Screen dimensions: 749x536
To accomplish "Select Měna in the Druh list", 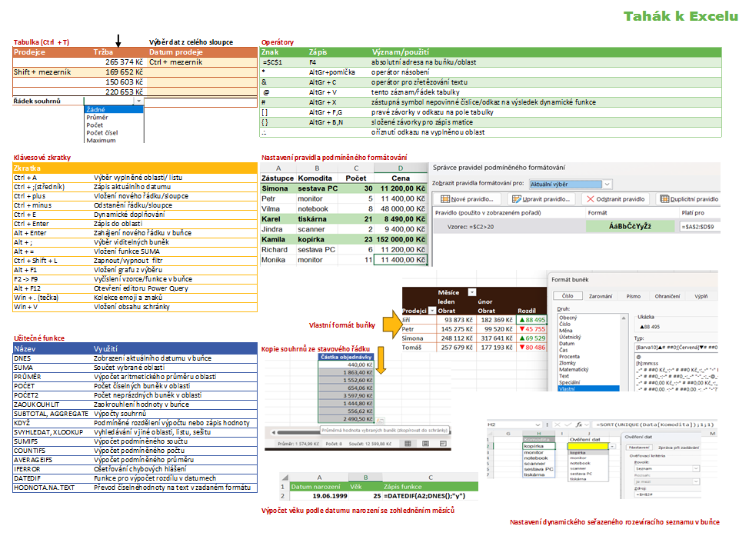I will pyautogui.click(x=588, y=331).
